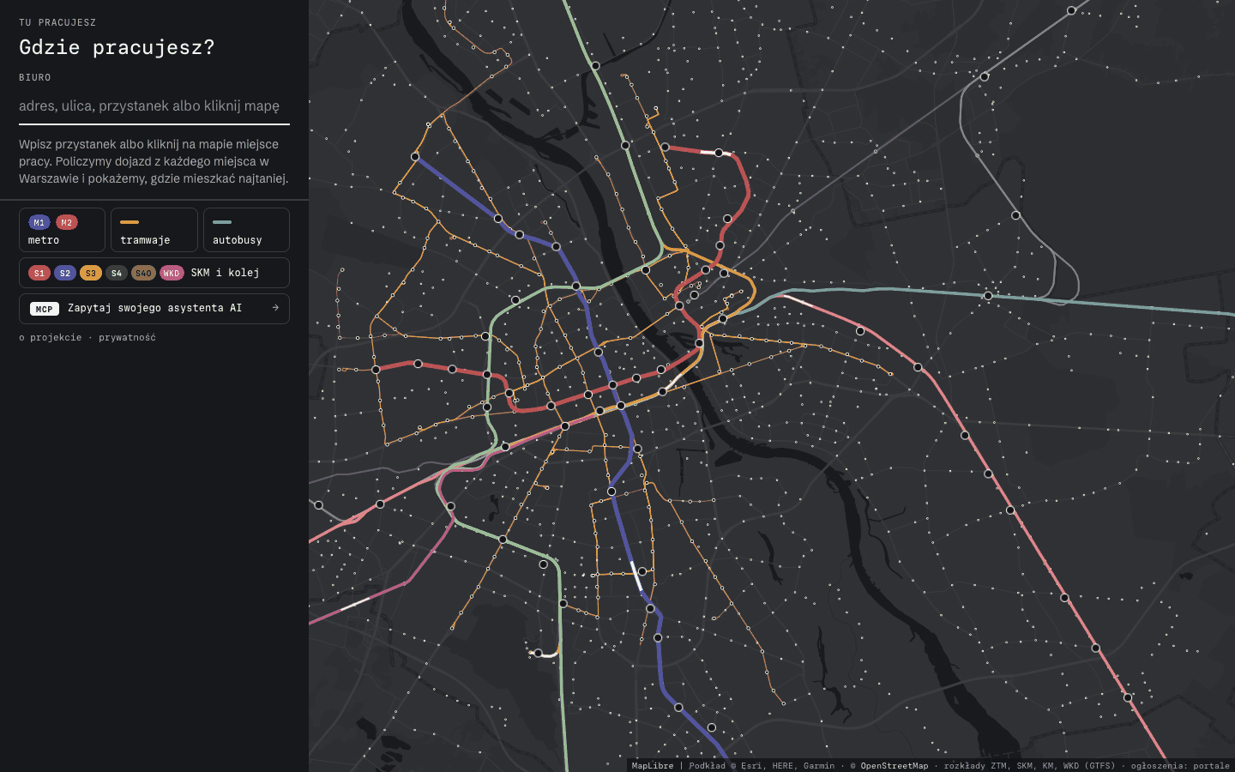Open the MapLibre attribution link
Screen dimensions: 1235x772
point(653,765)
